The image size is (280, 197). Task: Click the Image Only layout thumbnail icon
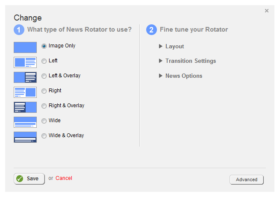(25, 47)
